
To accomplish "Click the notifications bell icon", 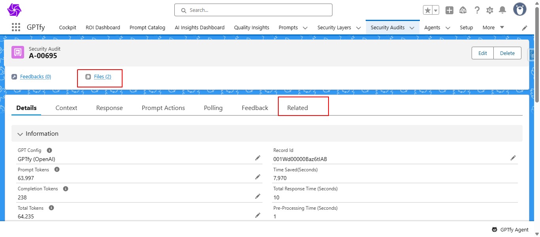I will pos(502,10).
